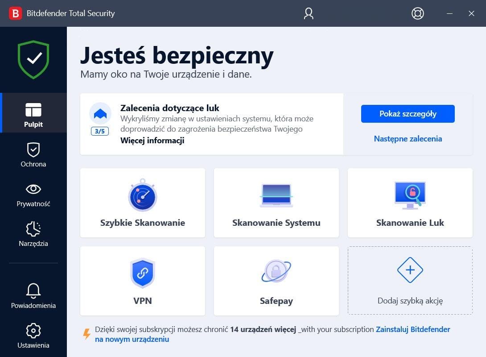The width and height of the screenshot is (486, 357).
Task: Launch Skanowanie Systemu from its tile
Action: (276, 203)
